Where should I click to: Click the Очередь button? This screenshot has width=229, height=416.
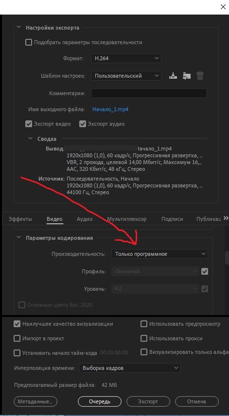(100, 401)
